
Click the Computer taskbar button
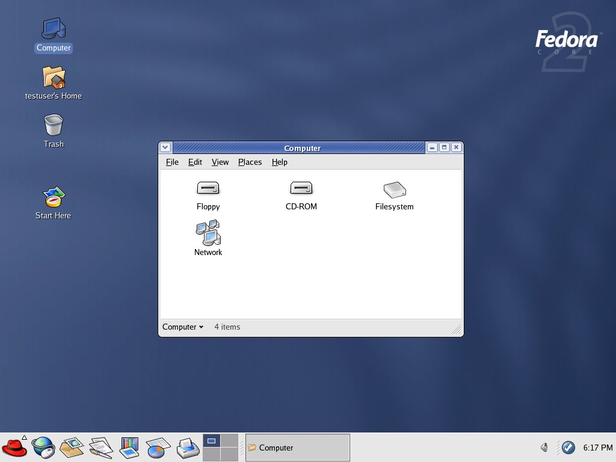click(297, 447)
